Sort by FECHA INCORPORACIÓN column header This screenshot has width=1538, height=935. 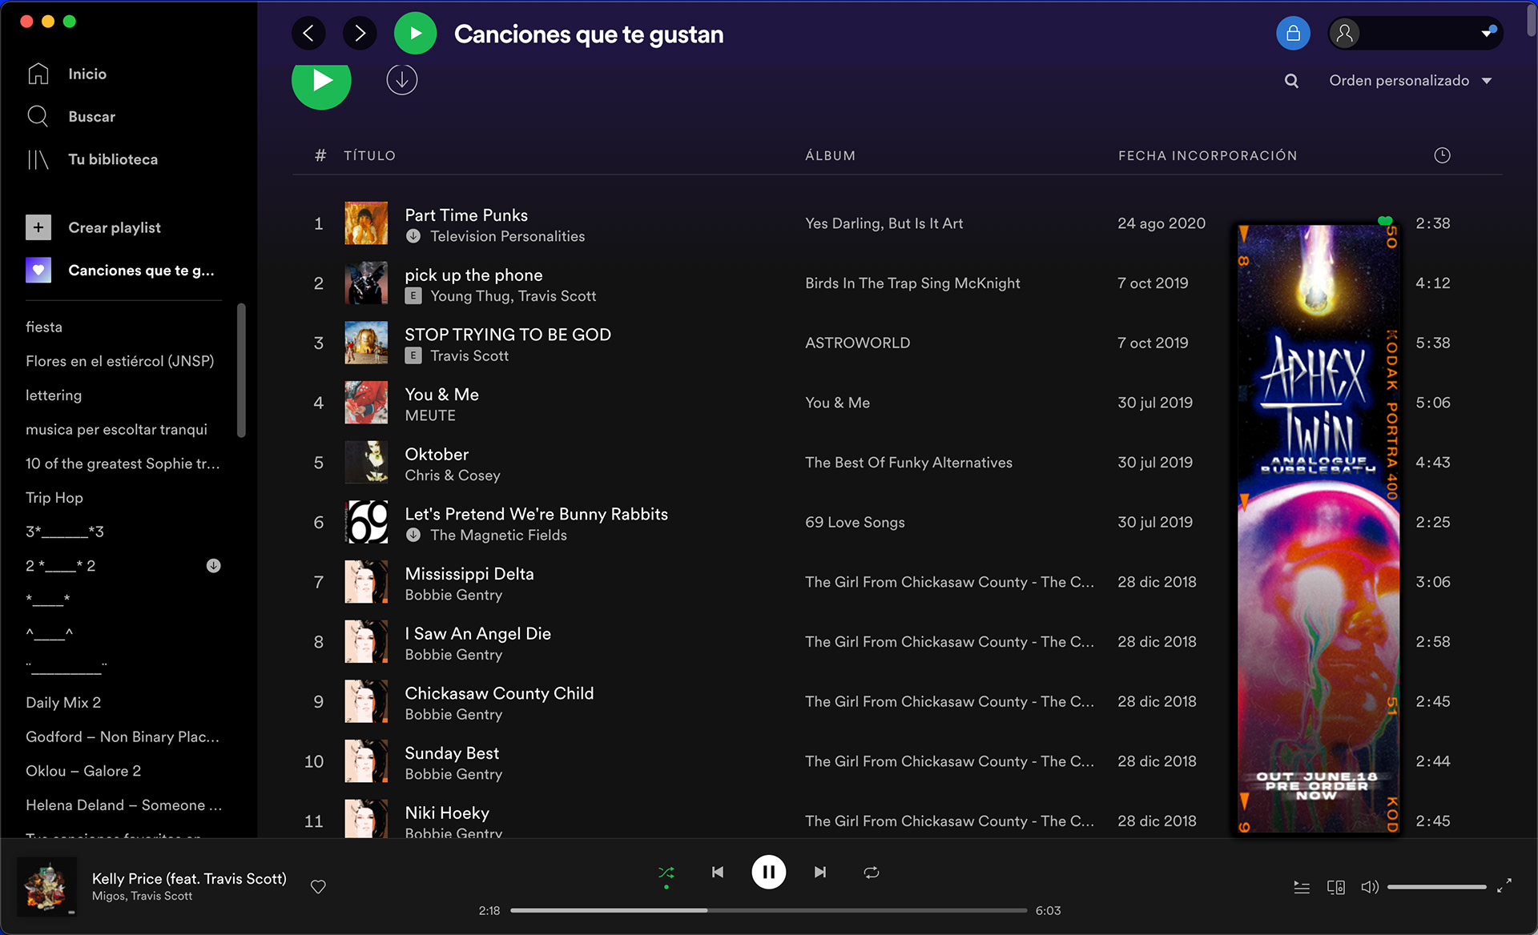tap(1207, 155)
